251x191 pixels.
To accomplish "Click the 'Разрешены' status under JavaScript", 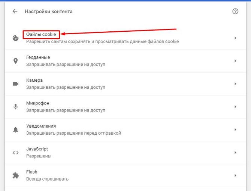I will coord(39,156).
